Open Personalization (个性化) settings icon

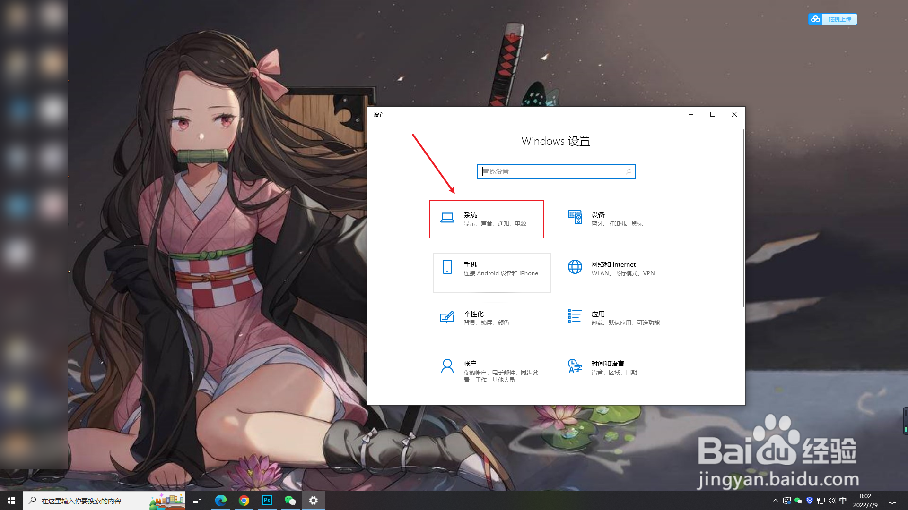pos(447,317)
